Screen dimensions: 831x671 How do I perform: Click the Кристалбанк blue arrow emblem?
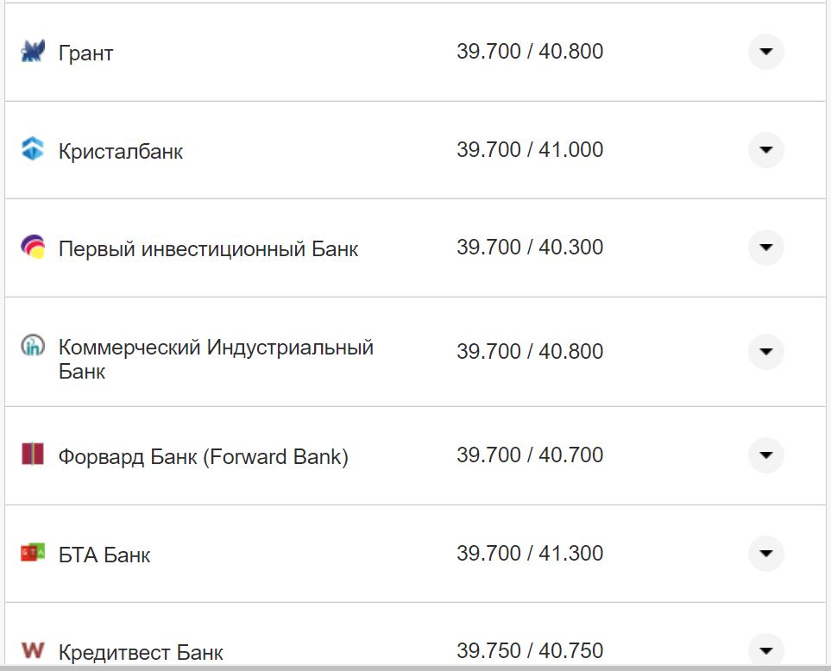(x=31, y=150)
